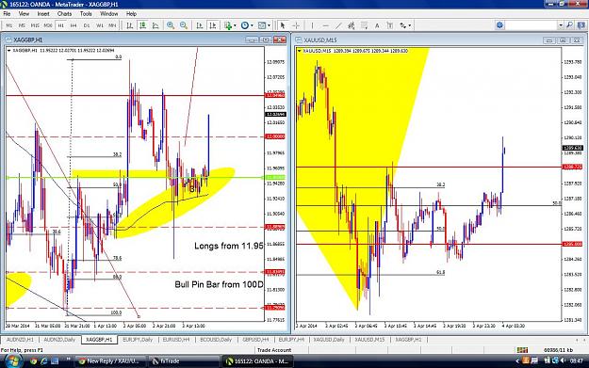
Task: Select the horizontal line drawing tool
Action: point(325,25)
